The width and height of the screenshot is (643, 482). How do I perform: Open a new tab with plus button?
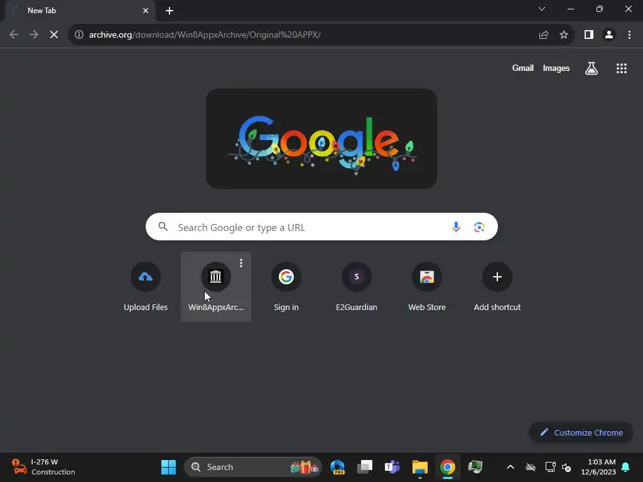click(170, 11)
